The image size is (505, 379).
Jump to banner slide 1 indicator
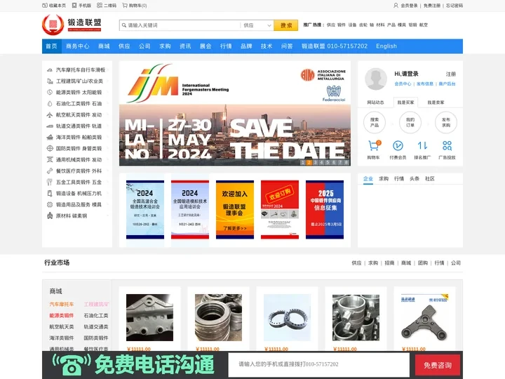(x=303, y=162)
